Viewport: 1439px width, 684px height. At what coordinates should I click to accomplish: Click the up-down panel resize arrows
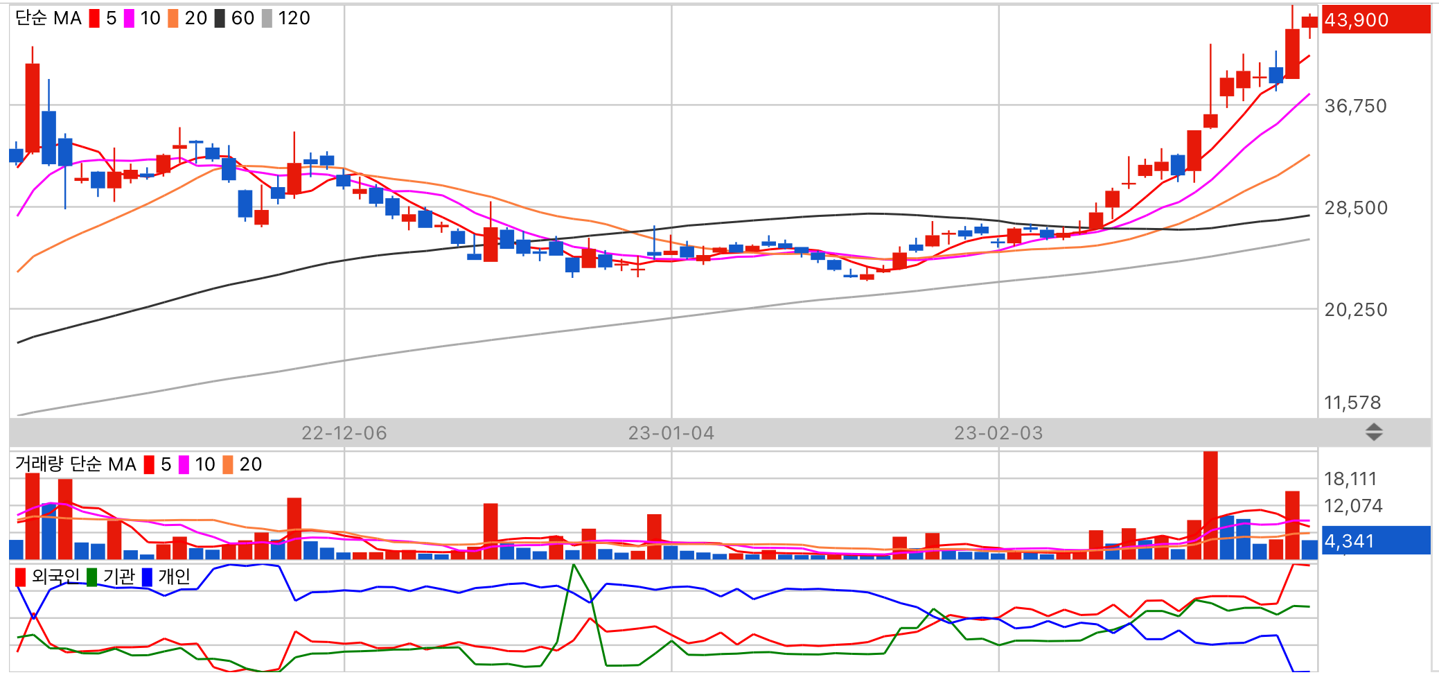point(1374,432)
